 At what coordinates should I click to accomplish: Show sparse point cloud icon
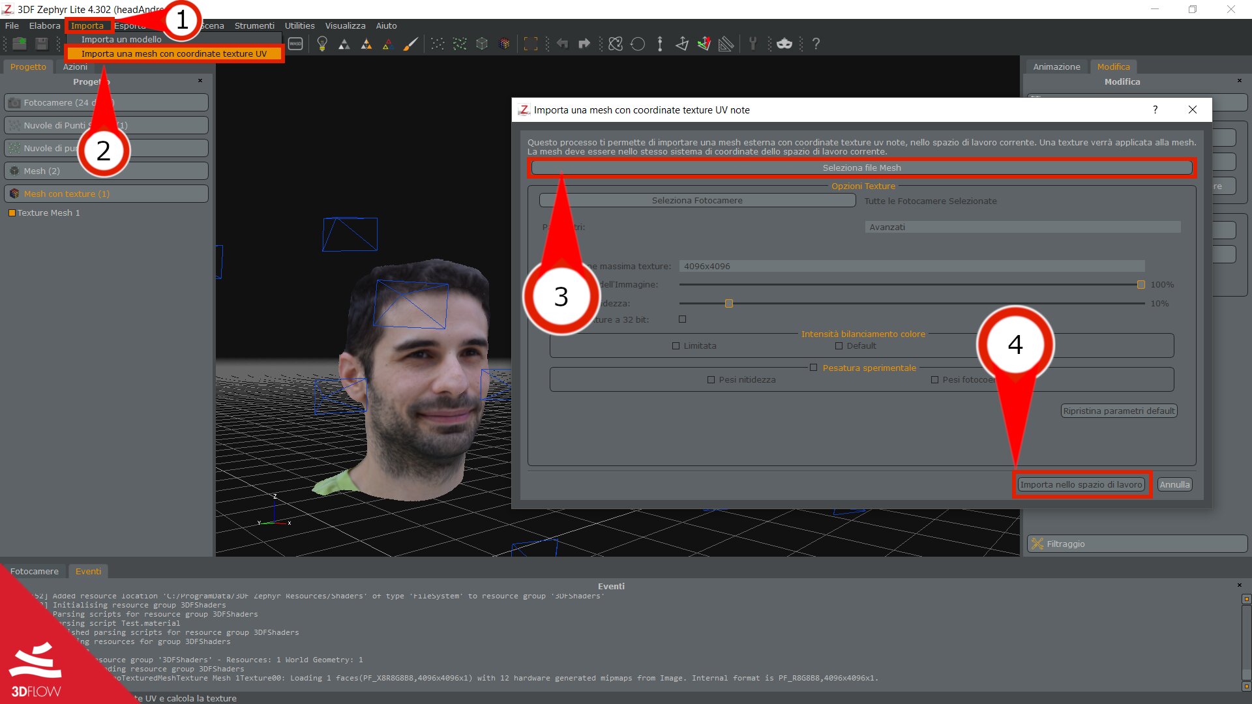tap(438, 44)
